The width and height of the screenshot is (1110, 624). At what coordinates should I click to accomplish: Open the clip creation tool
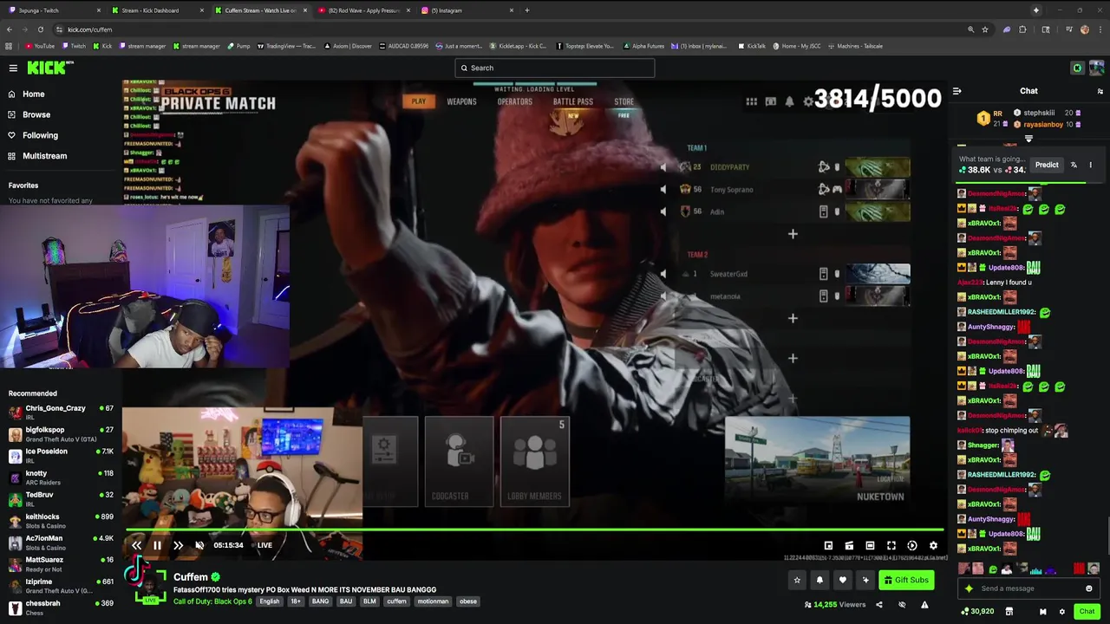849,546
